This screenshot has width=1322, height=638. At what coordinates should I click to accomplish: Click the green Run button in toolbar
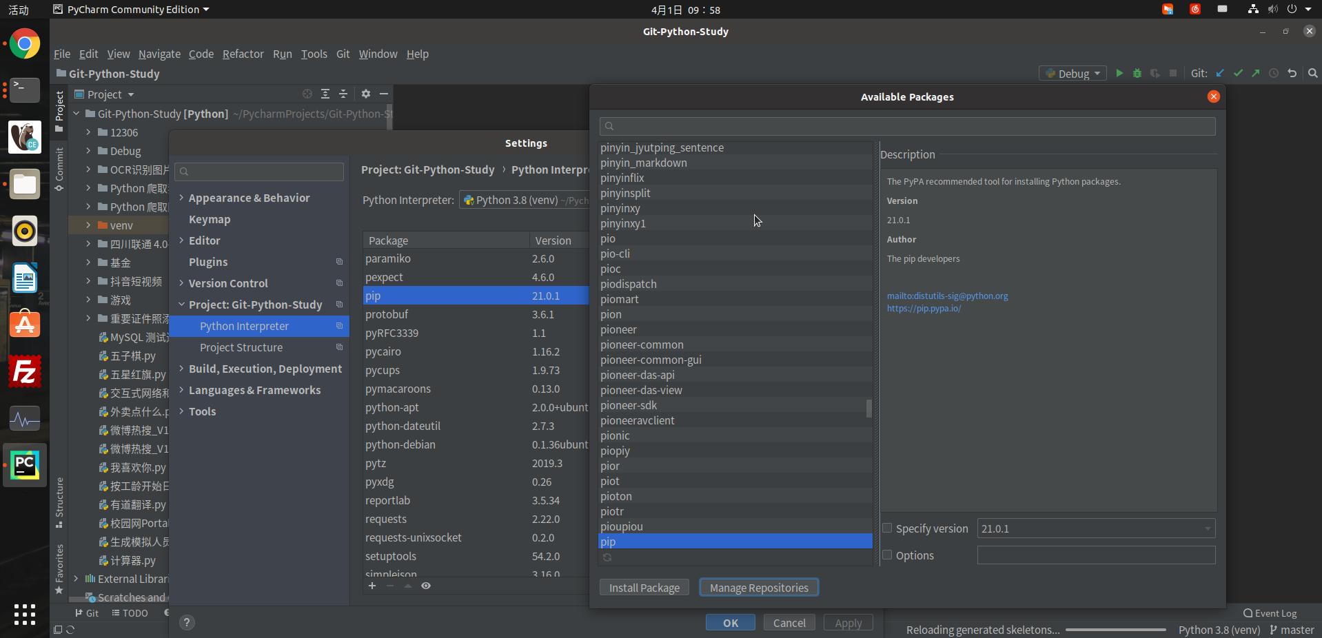(x=1119, y=73)
